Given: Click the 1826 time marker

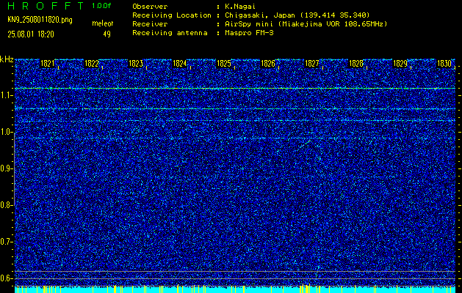Looking at the screenshot, I should (x=268, y=64).
